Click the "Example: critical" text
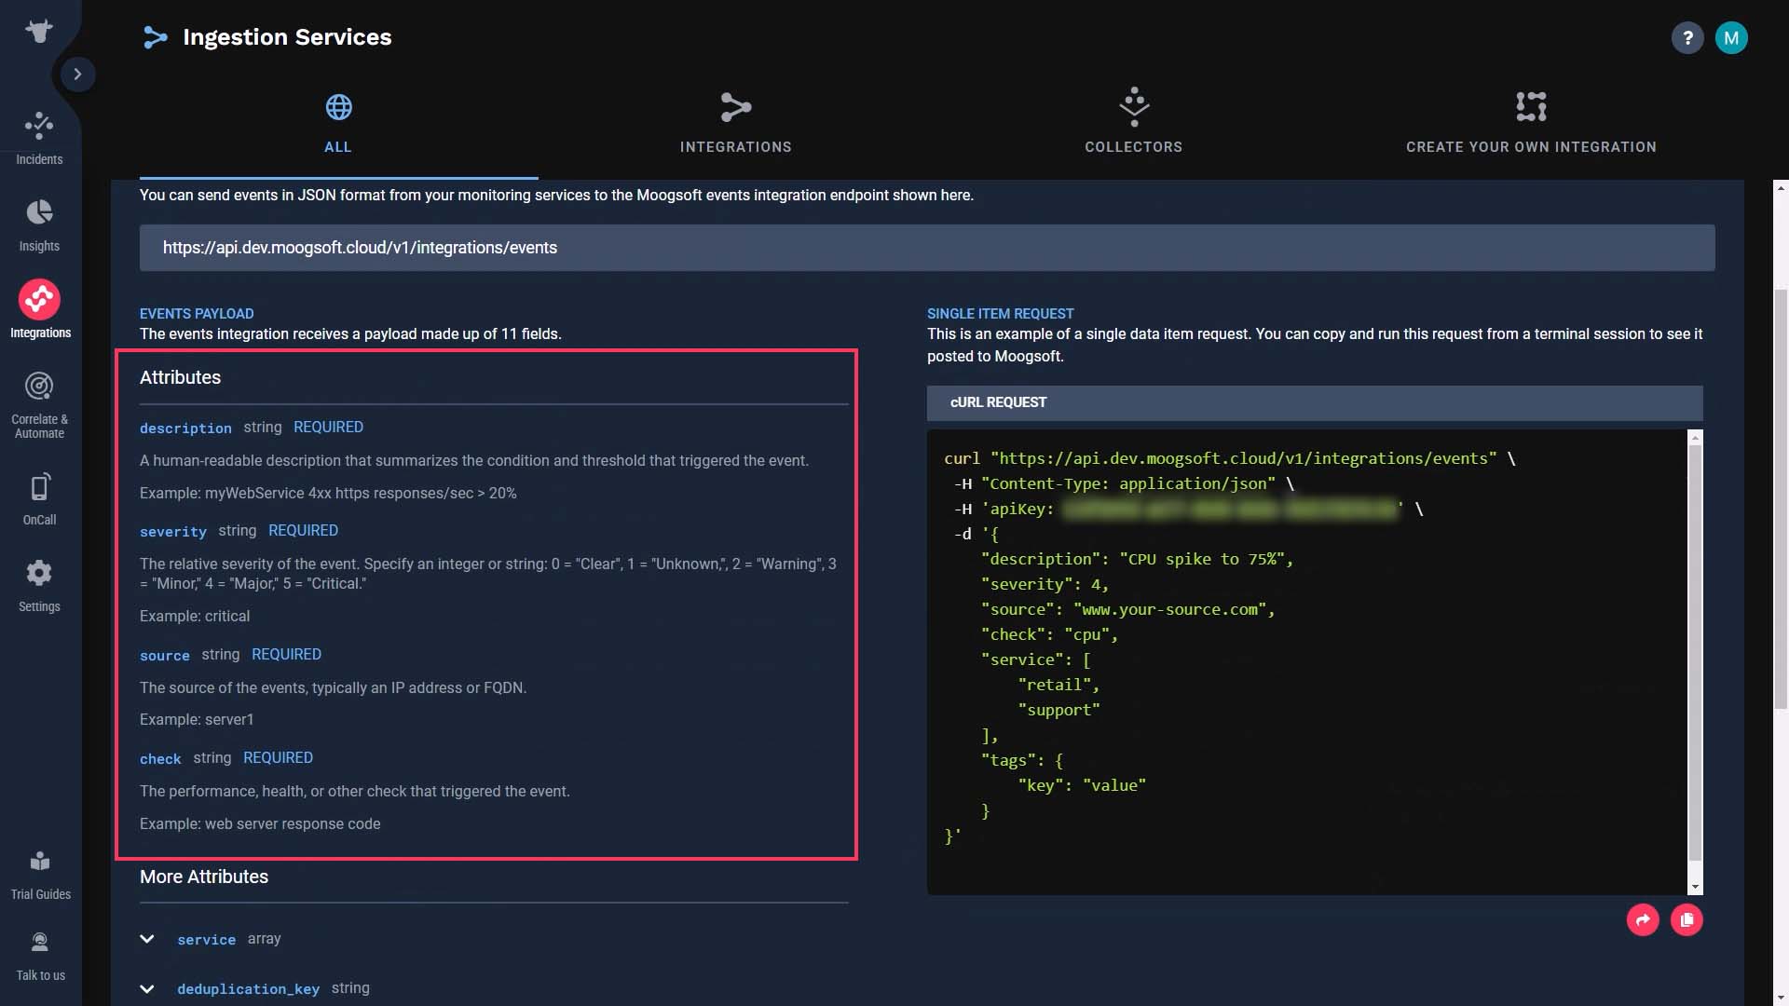This screenshot has width=1789, height=1006. click(195, 617)
